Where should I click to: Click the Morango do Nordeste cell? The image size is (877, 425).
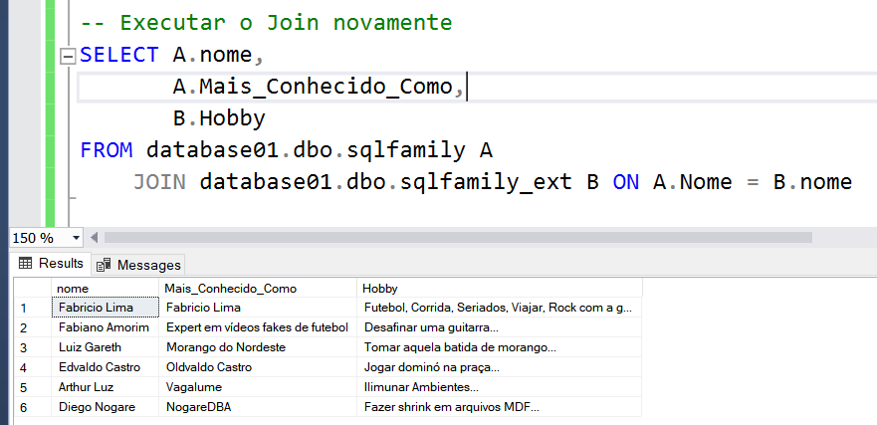click(x=258, y=347)
